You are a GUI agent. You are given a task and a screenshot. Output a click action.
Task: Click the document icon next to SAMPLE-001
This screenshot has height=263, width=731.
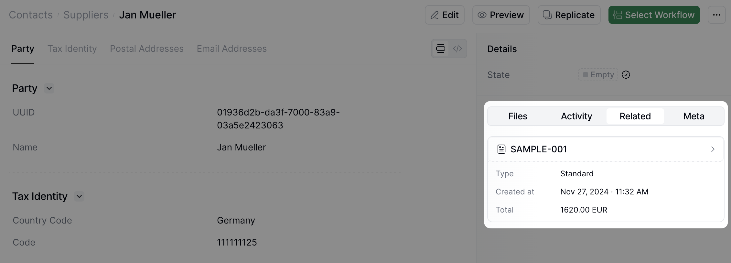click(501, 149)
